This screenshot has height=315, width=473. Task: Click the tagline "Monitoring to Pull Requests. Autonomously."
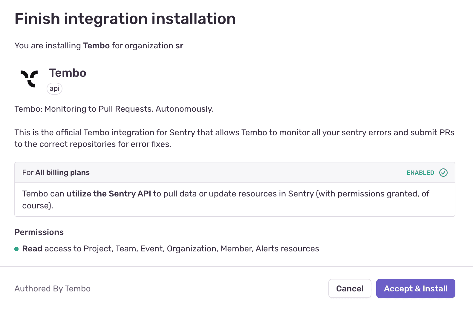click(129, 109)
